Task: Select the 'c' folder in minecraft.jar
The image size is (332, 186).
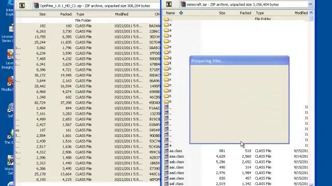Action: [x=167, y=41]
